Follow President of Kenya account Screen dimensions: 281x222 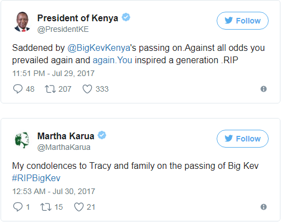click(242, 21)
